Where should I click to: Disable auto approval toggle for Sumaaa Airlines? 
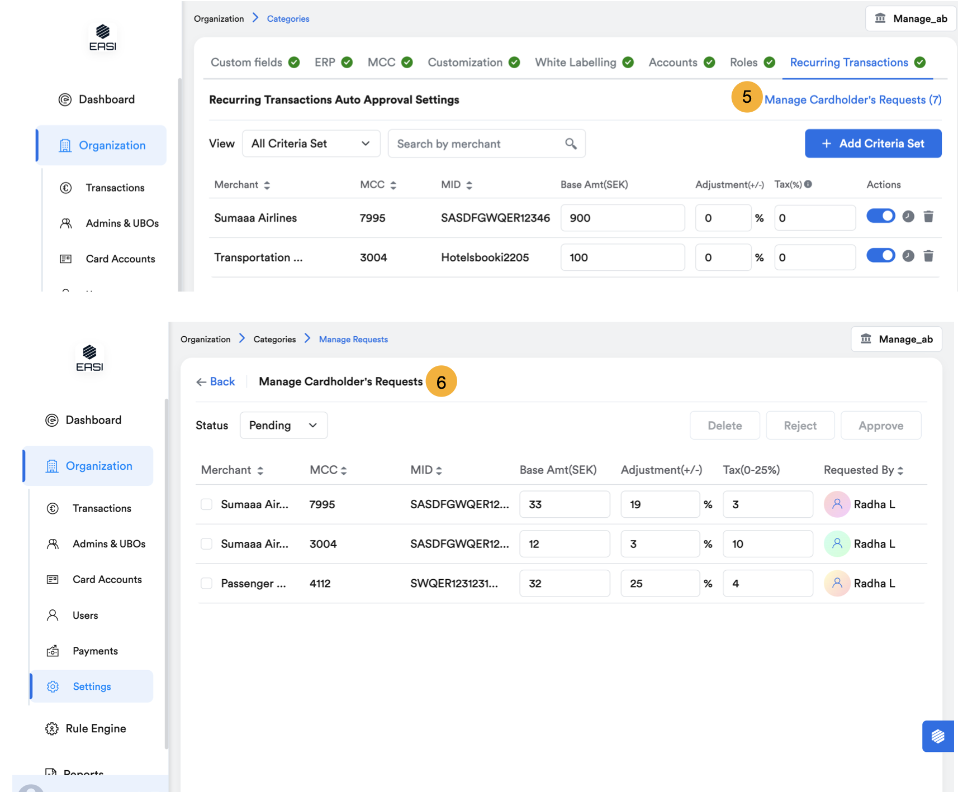pyautogui.click(x=880, y=216)
